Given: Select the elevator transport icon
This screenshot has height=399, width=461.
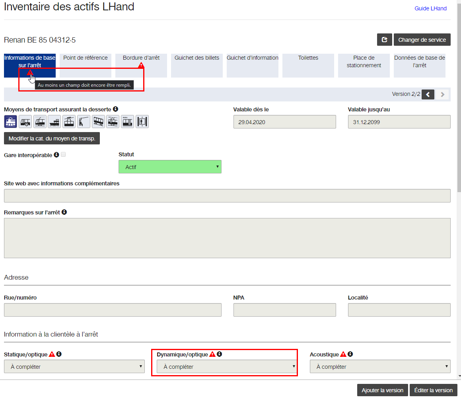Looking at the screenshot, I should pos(142,121).
